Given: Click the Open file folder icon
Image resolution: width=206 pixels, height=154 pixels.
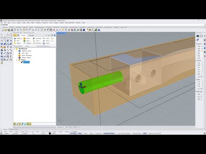Looking at the screenshot, I should [6, 30].
